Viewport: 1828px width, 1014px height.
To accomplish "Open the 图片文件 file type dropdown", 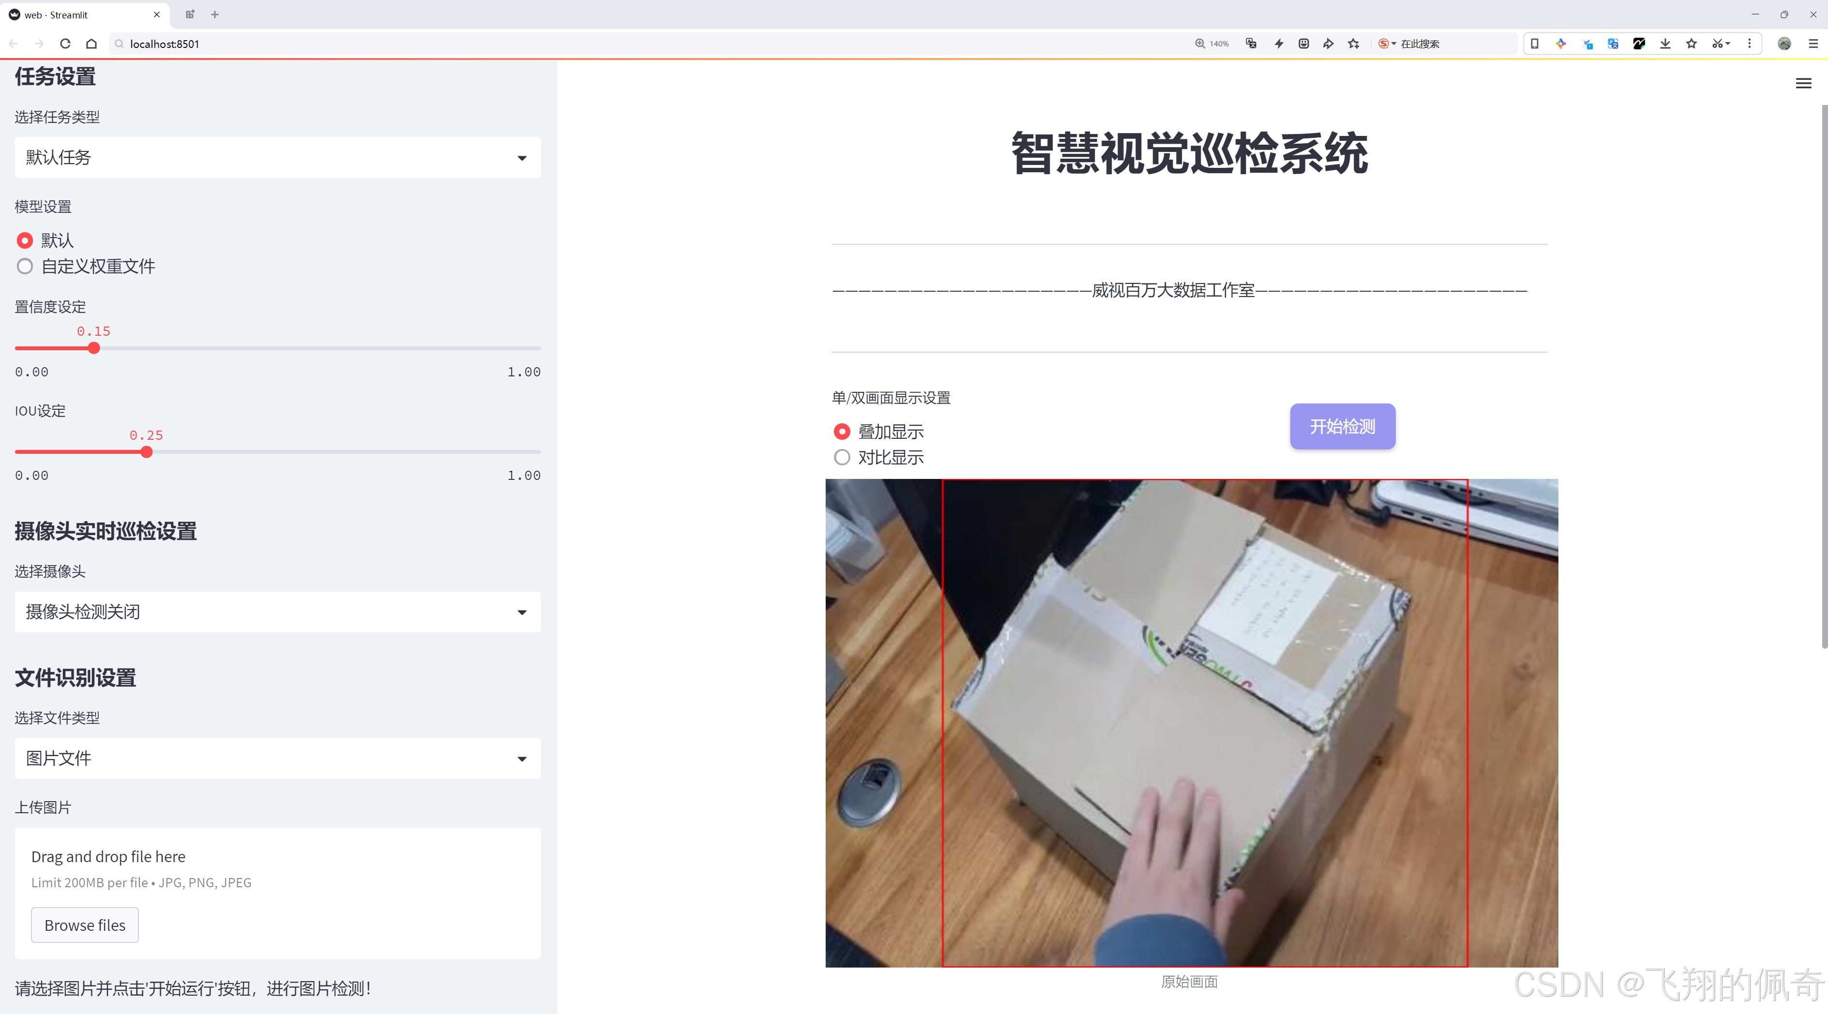I will 277,758.
